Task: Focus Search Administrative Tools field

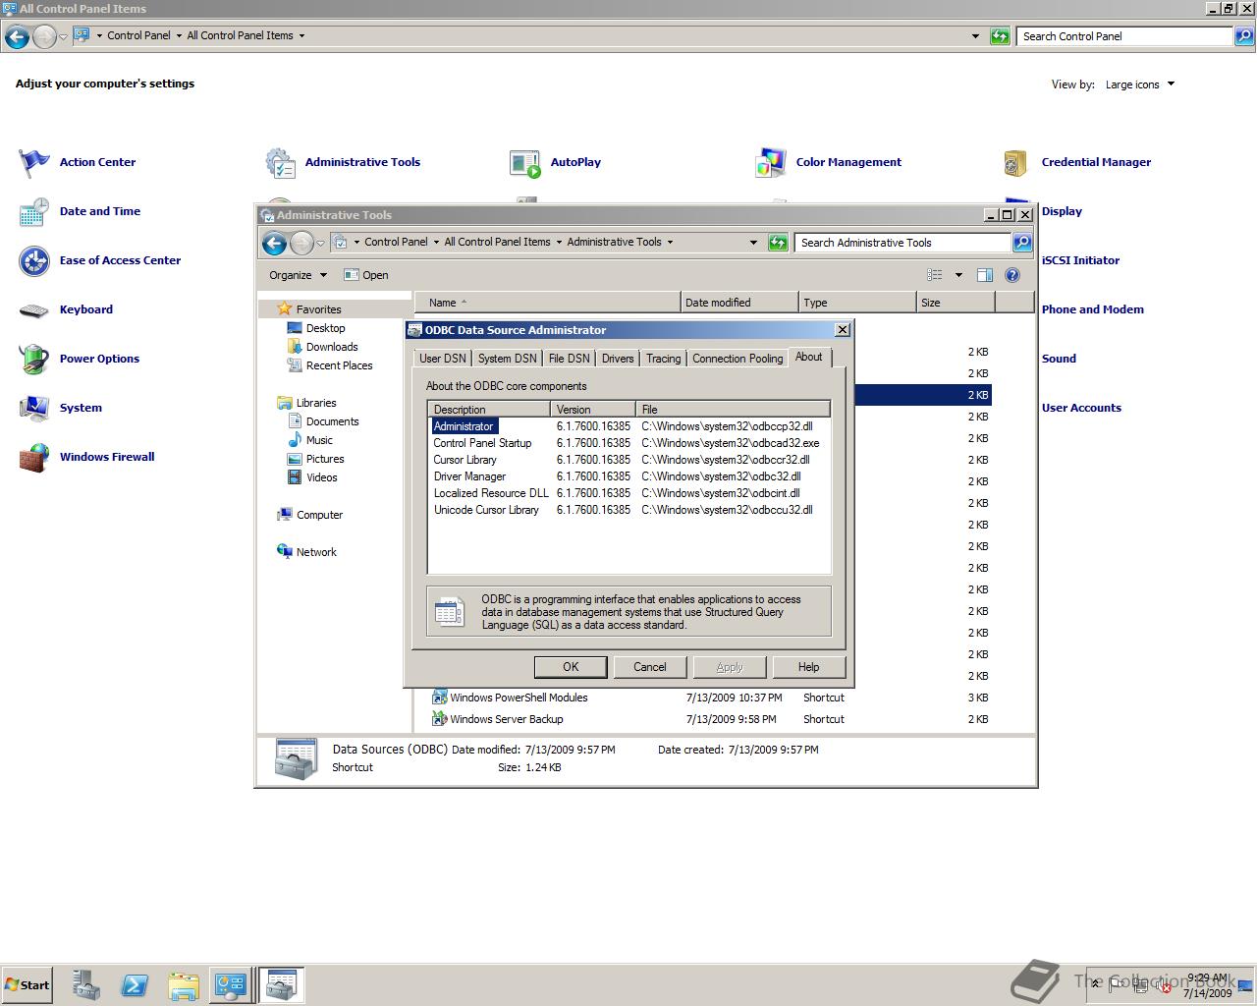Action: tap(902, 243)
